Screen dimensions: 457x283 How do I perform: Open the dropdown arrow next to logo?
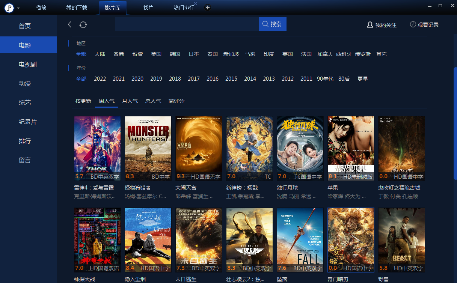[18, 8]
